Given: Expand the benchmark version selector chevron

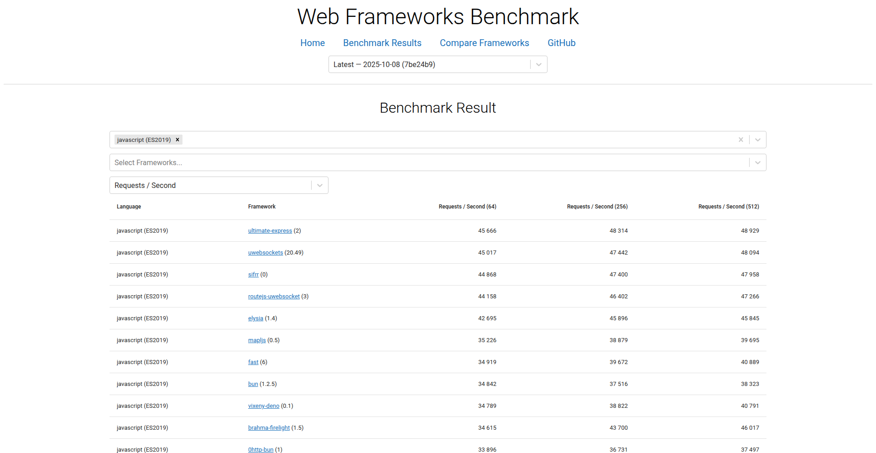Looking at the screenshot, I should tap(538, 64).
